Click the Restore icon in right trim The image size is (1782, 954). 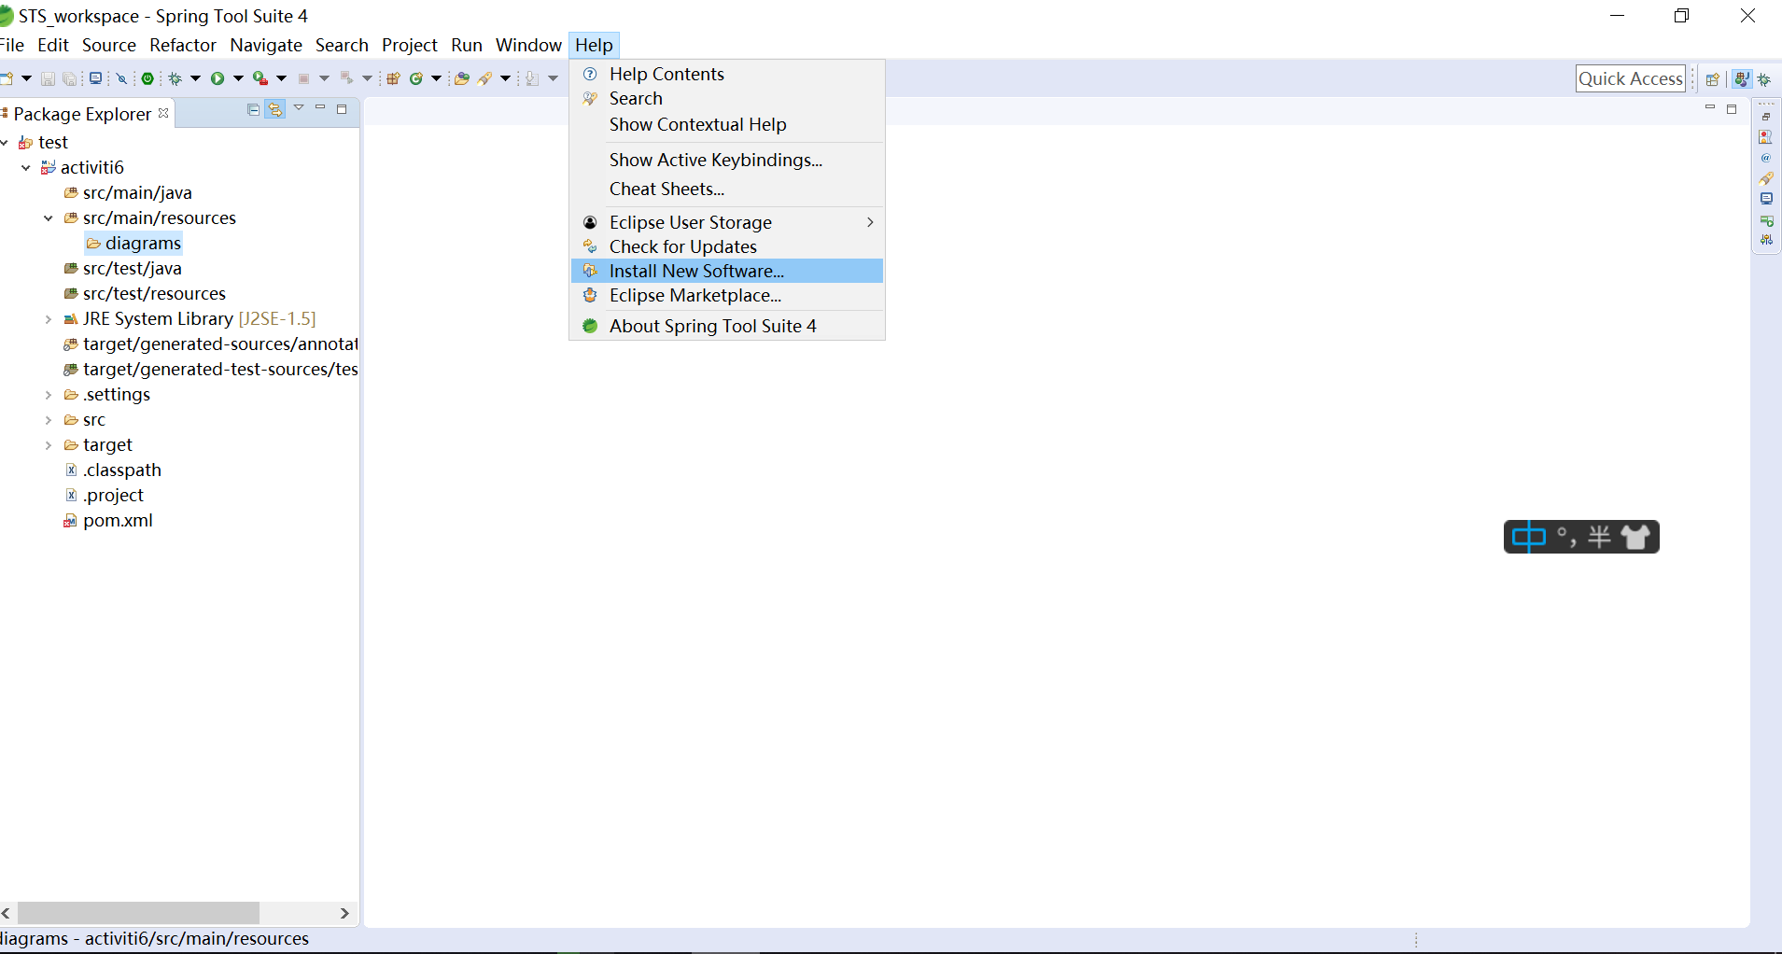click(x=1766, y=117)
